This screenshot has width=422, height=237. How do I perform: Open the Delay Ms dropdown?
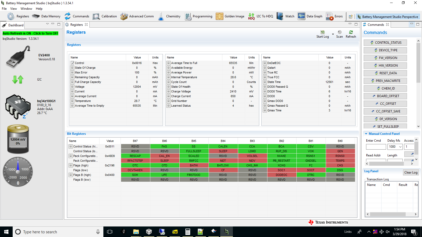(x=400, y=147)
